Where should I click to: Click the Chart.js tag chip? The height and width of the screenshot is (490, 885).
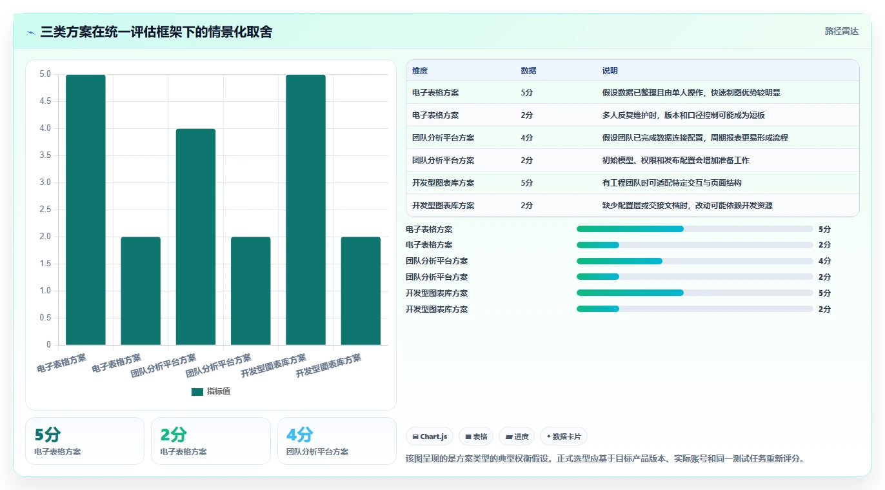[x=430, y=436]
